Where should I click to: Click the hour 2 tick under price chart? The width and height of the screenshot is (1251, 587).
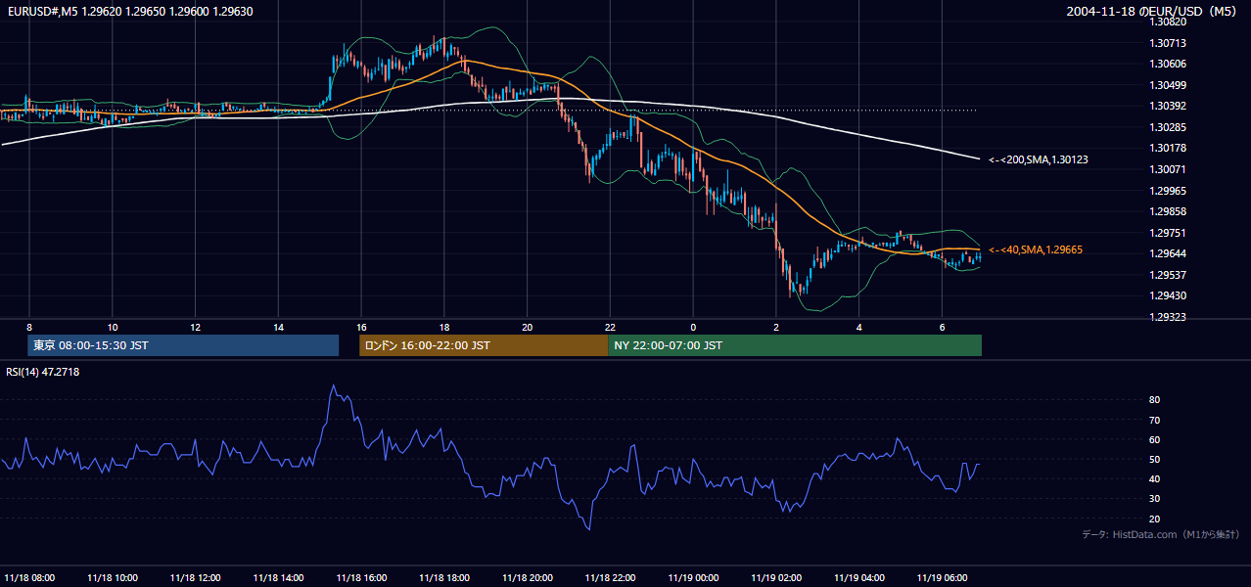(776, 327)
